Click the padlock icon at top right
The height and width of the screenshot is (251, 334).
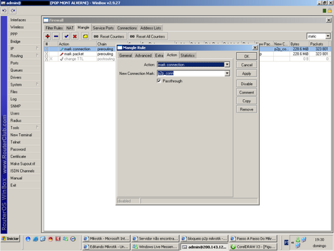(329, 11)
